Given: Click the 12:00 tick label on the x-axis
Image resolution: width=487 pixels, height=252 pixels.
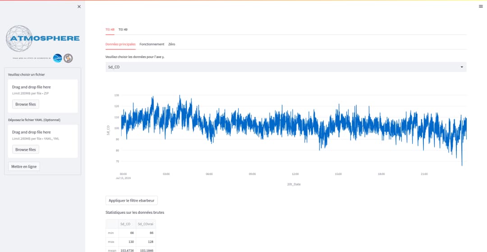Looking at the screenshot, I should pos(295,174).
